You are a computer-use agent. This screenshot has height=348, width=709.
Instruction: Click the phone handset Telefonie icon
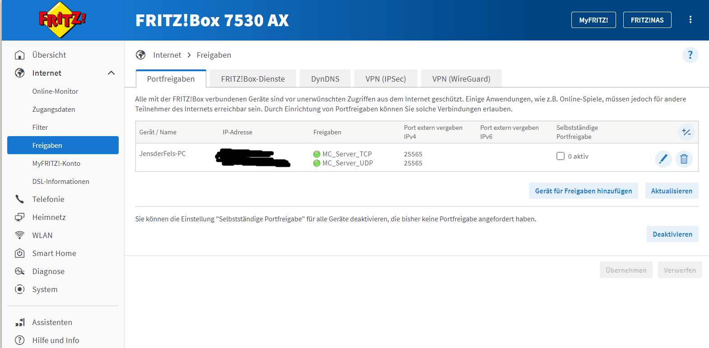tap(20, 199)
